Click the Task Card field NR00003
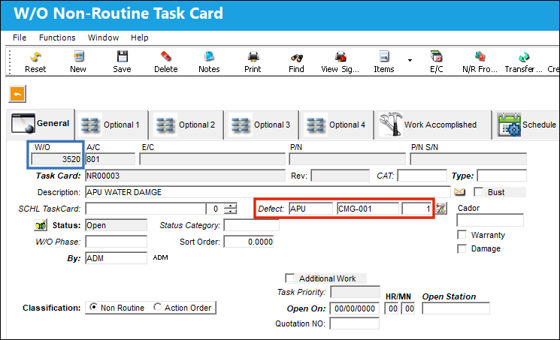 tap(185, 176)
